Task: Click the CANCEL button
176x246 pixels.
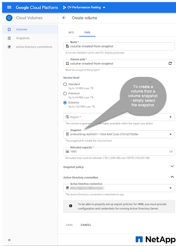Action: 86,225
